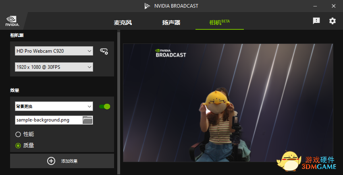
Task: Click the 添加效果 button
Action: click(62, 161)
